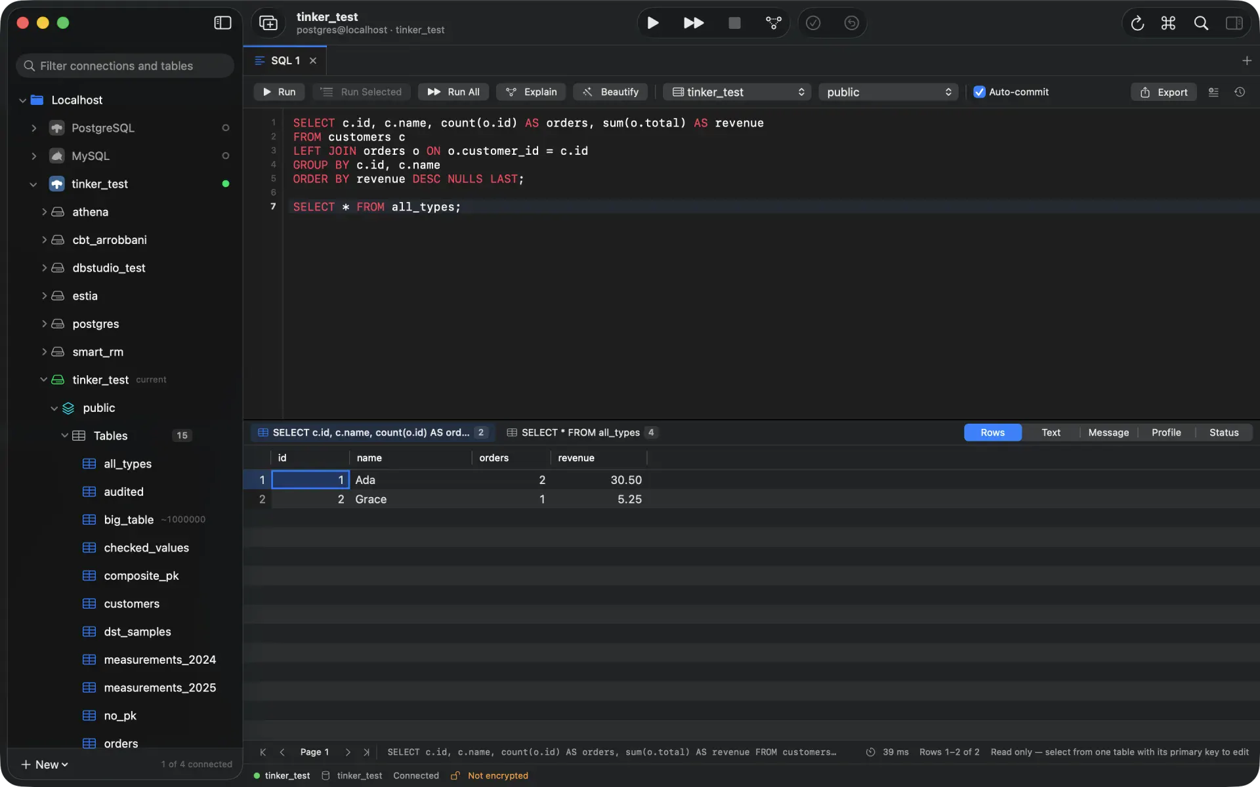Focus the Filter connections and tables field
1260x787 pixels.
[x=125, y=66]
